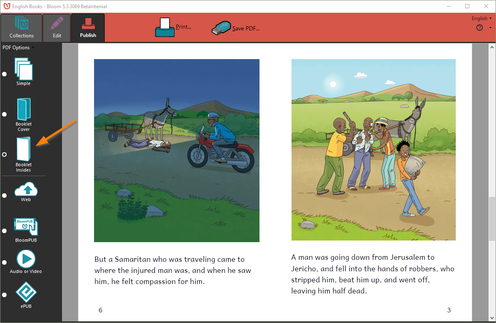Viewport: 496px width, 323px height.
Task: Toggle the ePUB radio button
Action: click(5, 295)
